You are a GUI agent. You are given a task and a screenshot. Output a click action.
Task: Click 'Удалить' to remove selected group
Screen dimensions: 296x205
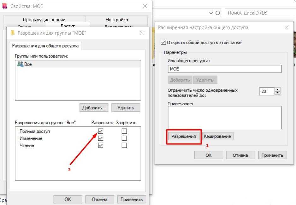pos(126,107)
